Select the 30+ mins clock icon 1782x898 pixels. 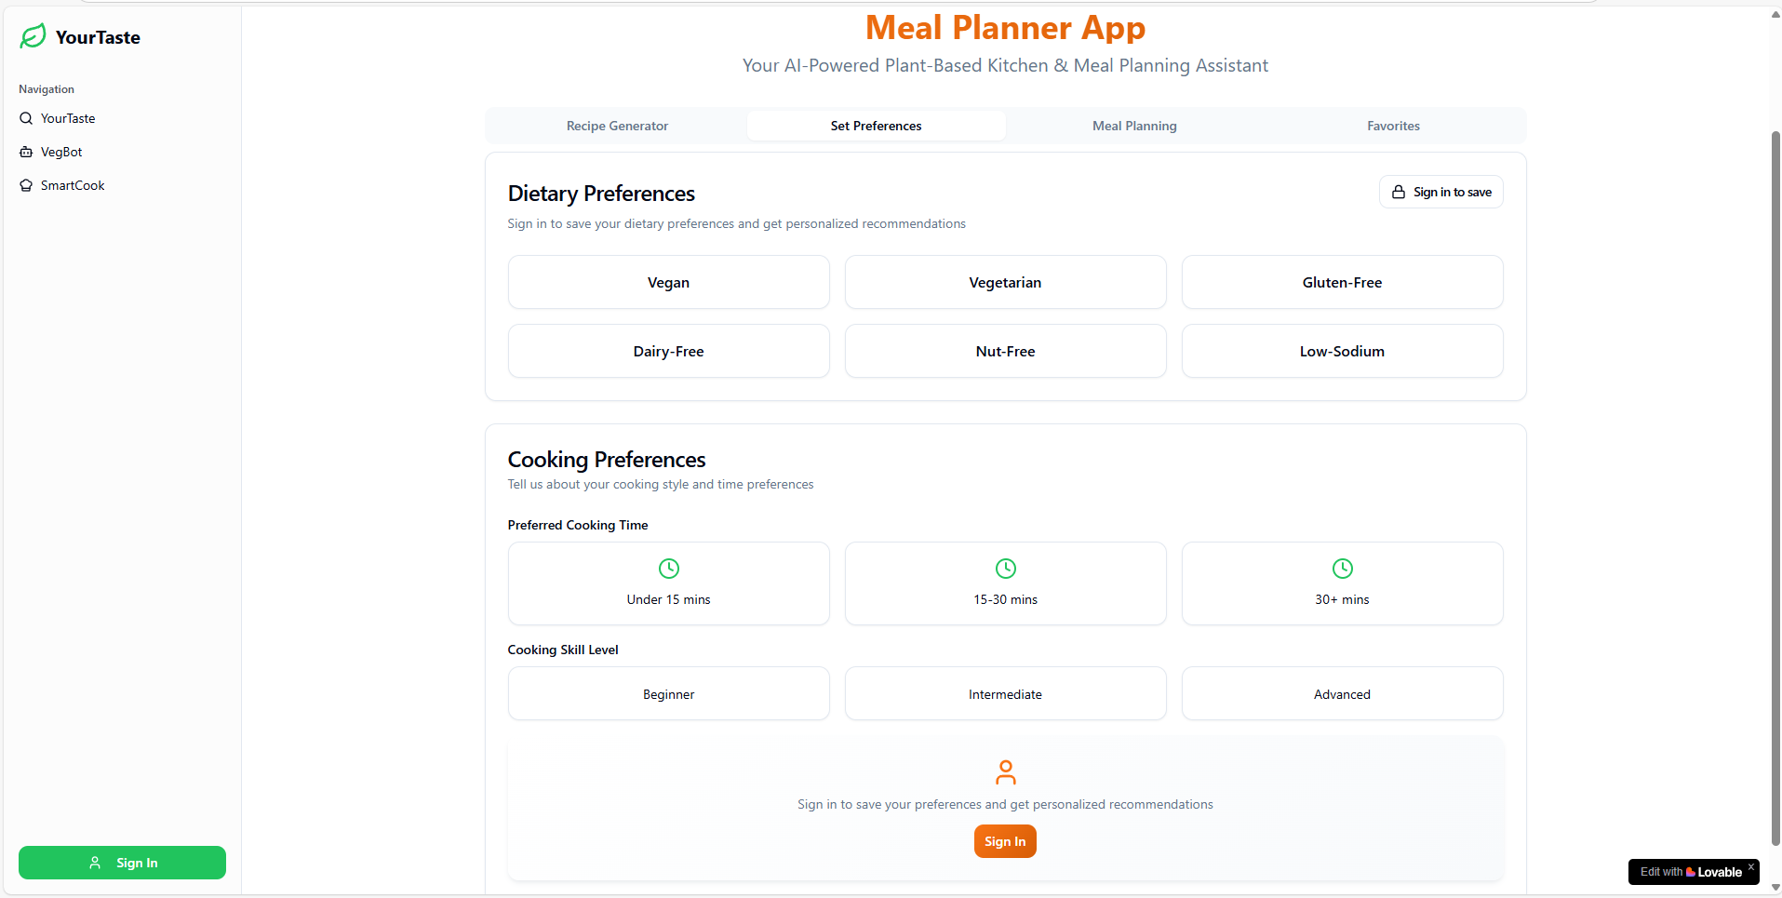click(1343, 569)
